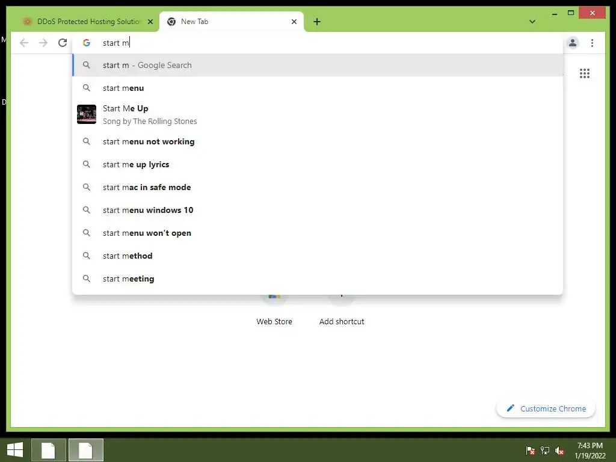The height and width of the screenshot is (462, 616).
Task: Select 'start mac in safe mode' suggestion
Action: [x=318, y=187]
